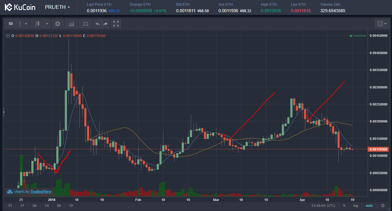
Task: Toggle the log scale option
Action: [x=355, y=206]
